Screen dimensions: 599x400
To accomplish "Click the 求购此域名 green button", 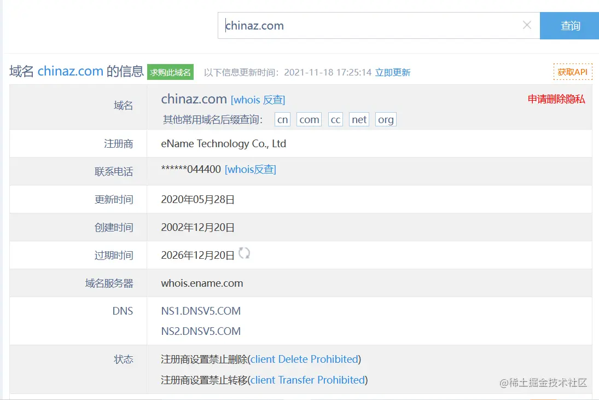I will [x=170, y=72].
